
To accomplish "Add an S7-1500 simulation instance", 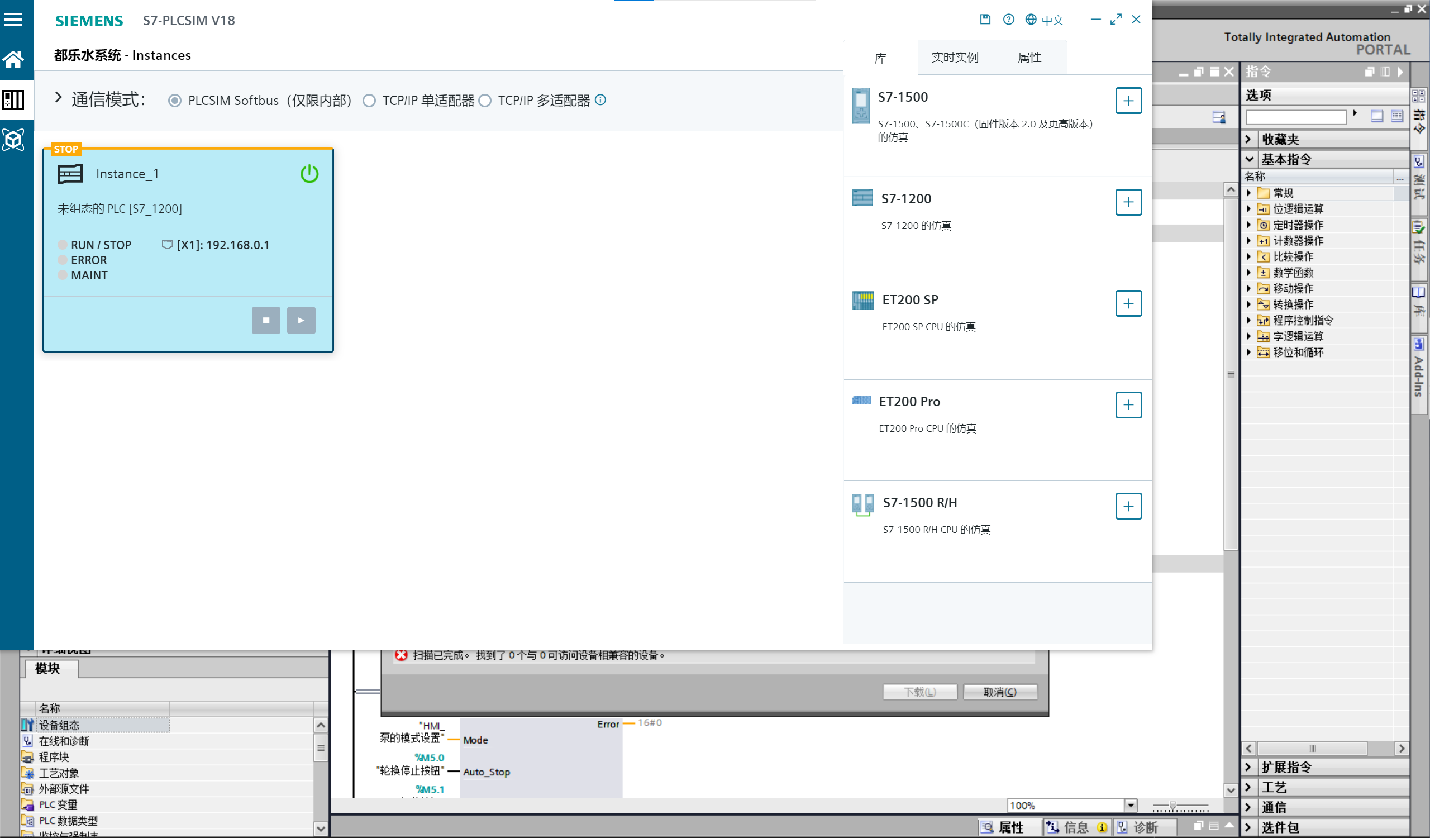I will 1128,101.
